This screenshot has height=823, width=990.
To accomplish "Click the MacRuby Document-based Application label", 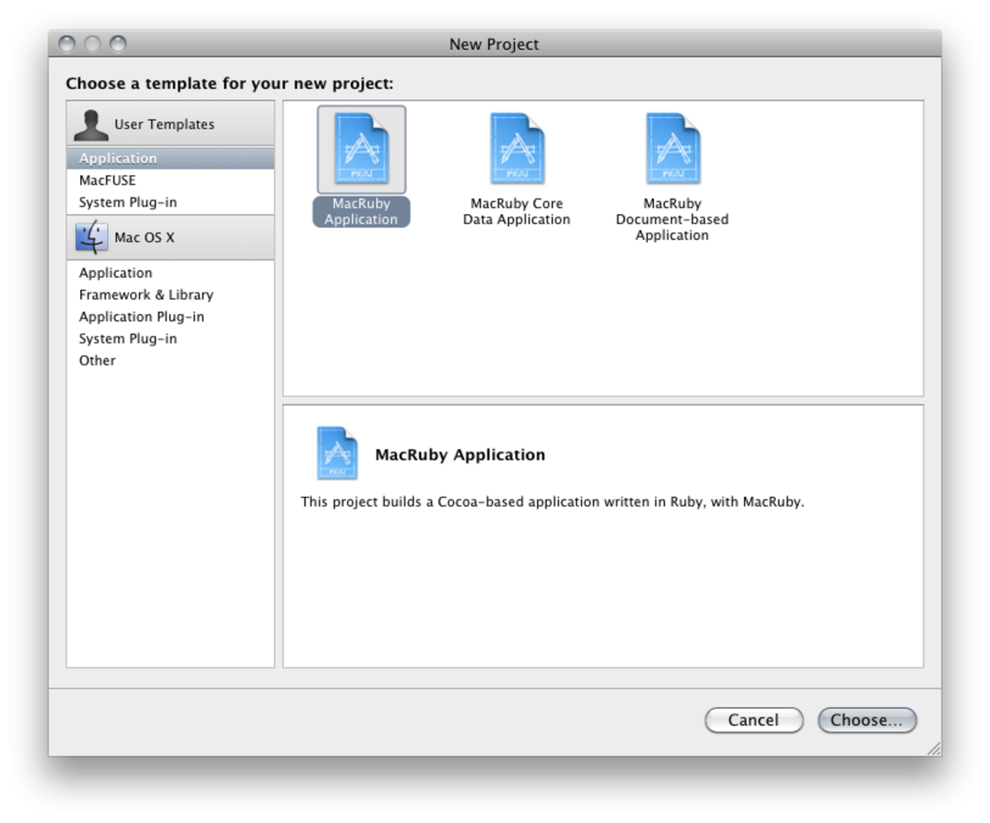I will (x=672, y=219).
